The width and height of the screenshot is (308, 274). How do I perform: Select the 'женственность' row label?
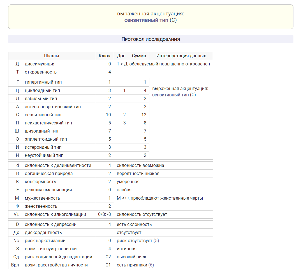pyautogui.click(x=41, y=206)
